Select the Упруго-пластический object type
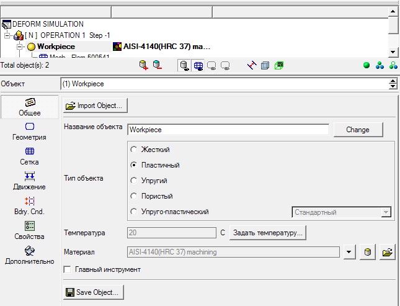Viewport: 400px width, 306px height. [134, 212]
